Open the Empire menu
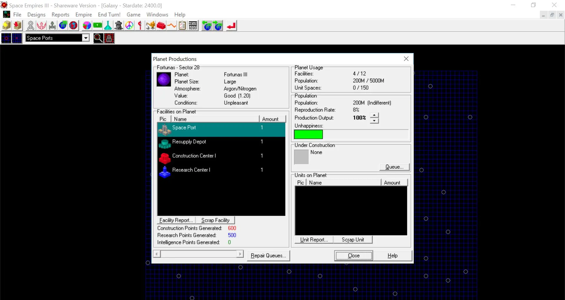Image resolution: width=565 pixels, height=300 pixels. pyautogui.click(x=84, y=15)
